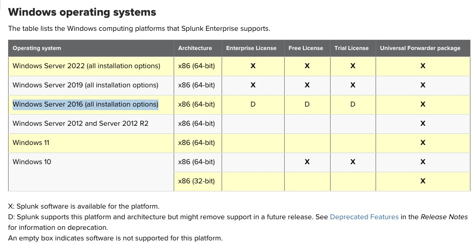Open the Deprecated Features link
This screenshot has width=476, height=248.
[x=363, y=217]
